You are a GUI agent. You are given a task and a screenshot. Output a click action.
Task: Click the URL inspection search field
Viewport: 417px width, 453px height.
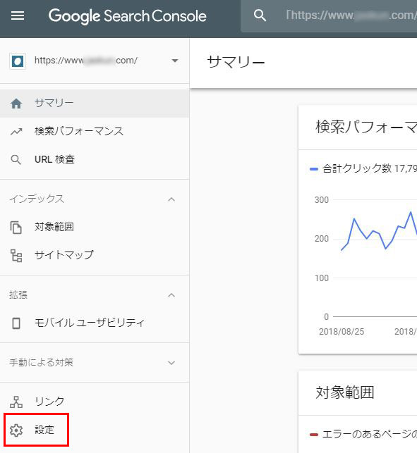(329, 16)
